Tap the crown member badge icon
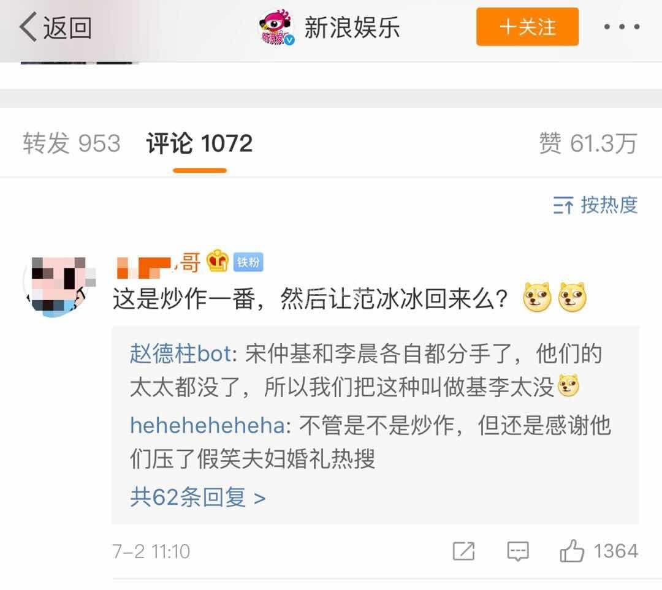The image size is (662, 590). point(218,261)
